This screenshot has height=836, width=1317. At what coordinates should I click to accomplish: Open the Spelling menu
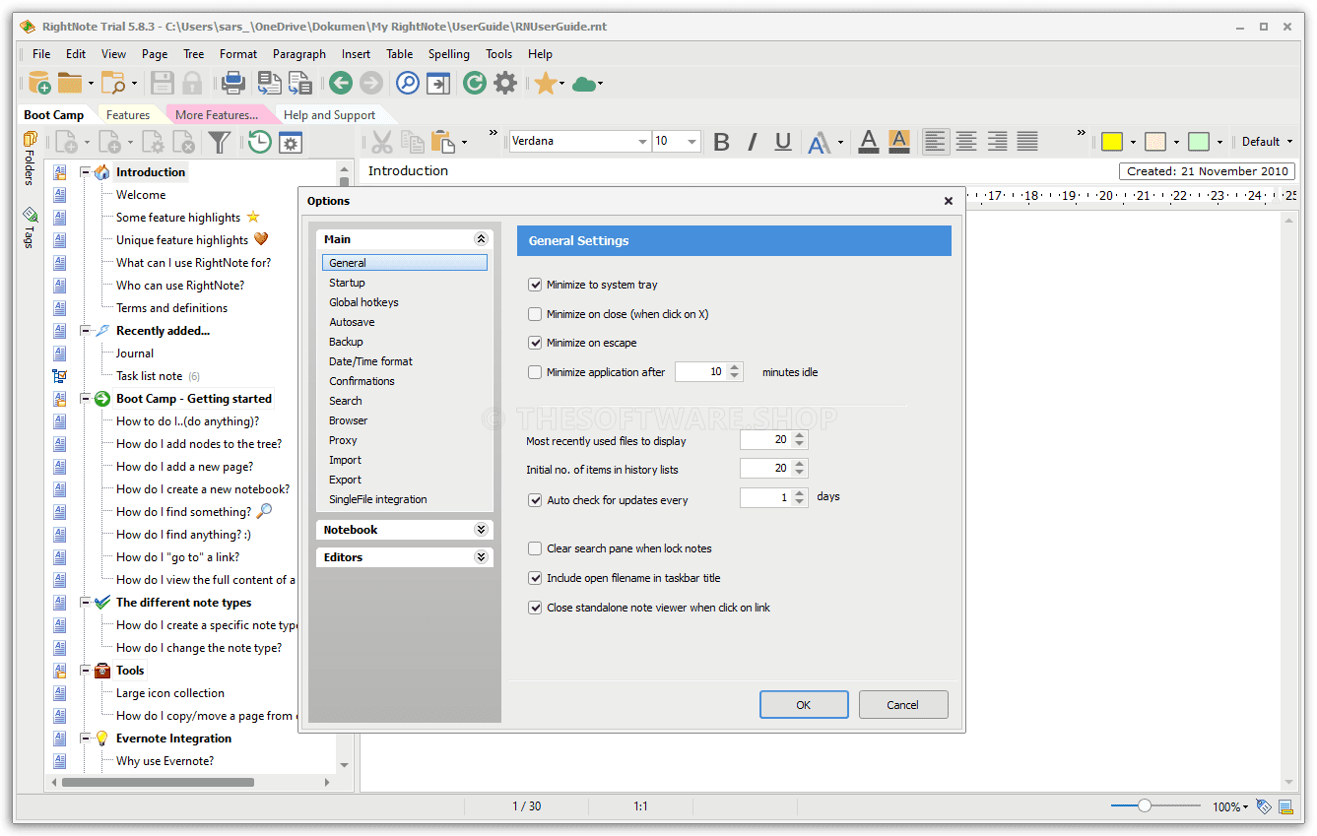448,54
